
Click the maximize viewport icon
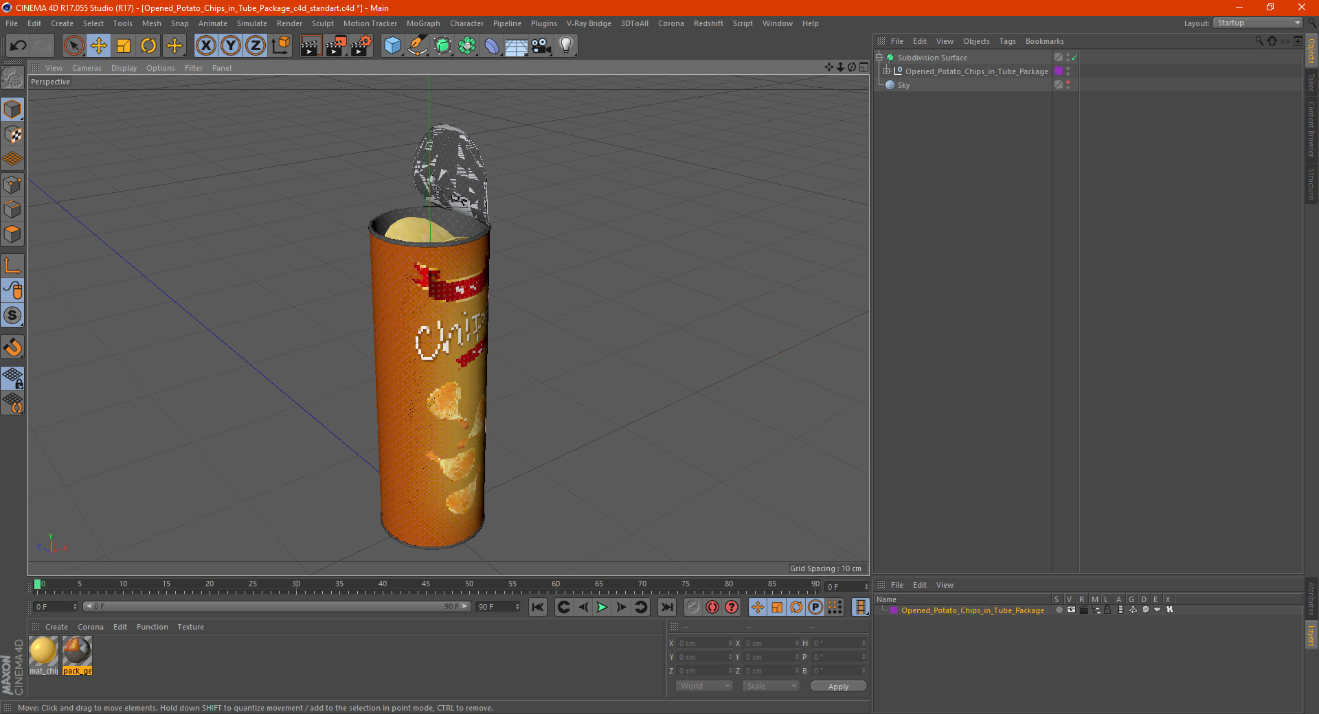click(864, 67)
